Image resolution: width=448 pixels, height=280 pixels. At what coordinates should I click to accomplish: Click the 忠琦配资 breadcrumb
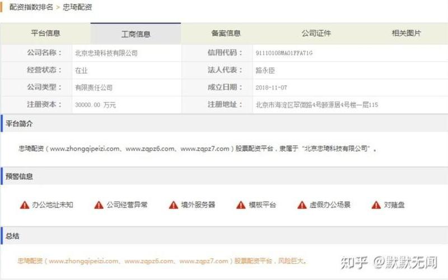pyautogui.click(x=77, y=7)
